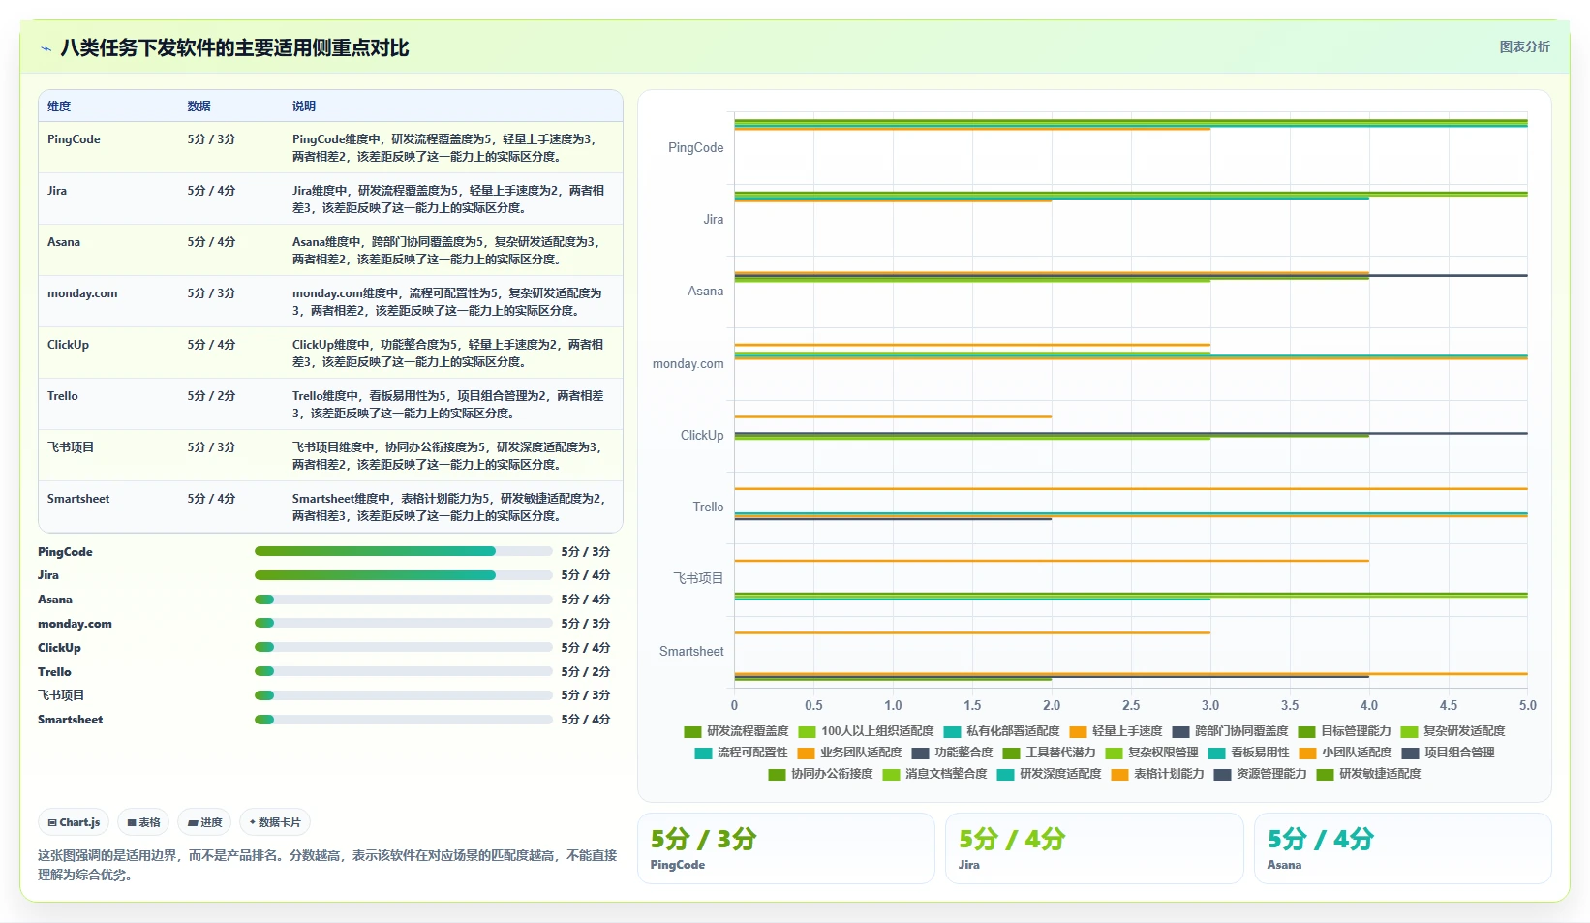Click the Asana progress bar
Image resolution: width=1590 pixels, height=923 pixels.
403,600
